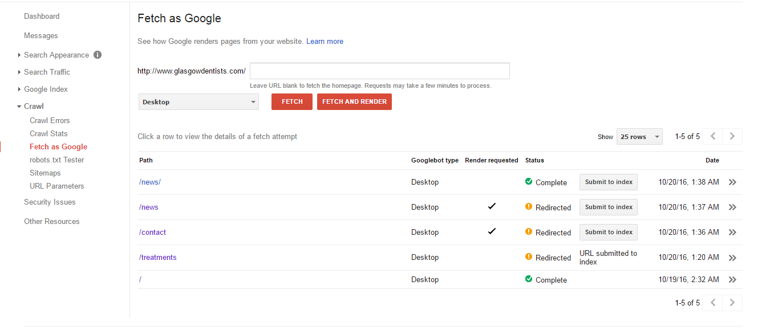
Task: Click the Learn more link
Action: click(x=325, y=41)
